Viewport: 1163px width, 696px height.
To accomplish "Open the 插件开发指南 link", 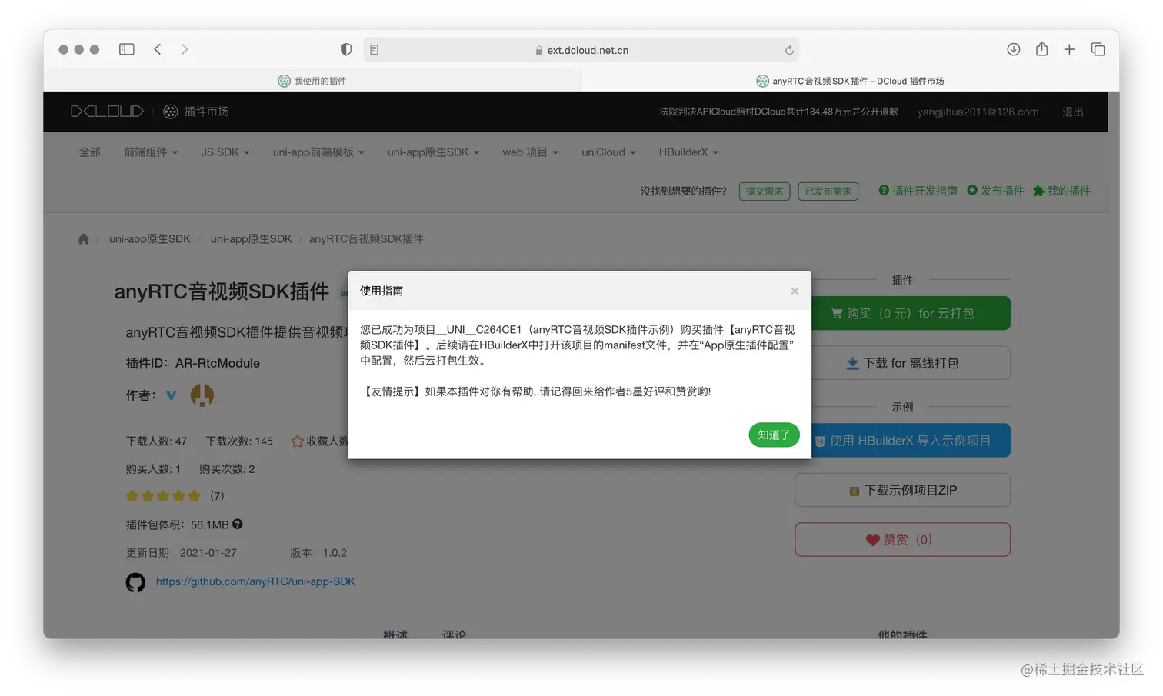I will coord(918,191).
